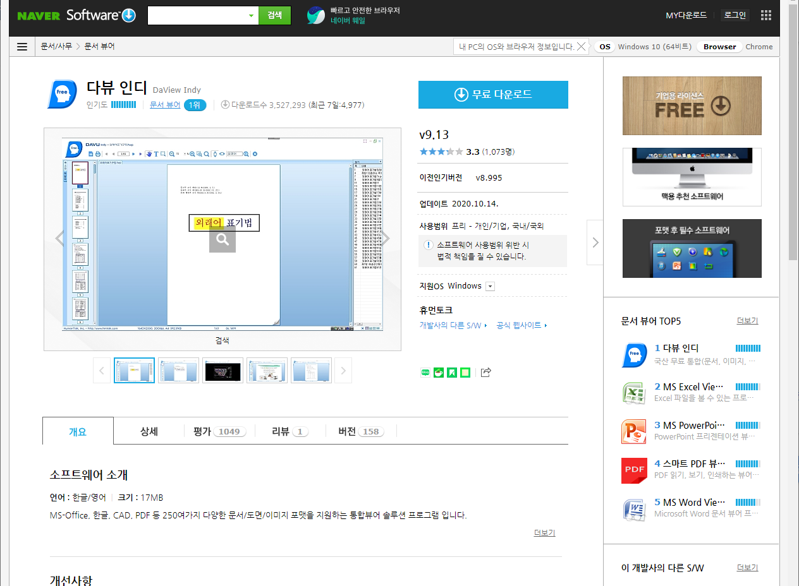Viewport: 799px width, 586px height.
Task: Click 더보기 next to 이 개발사의 다른 S/W
Action: click(x=747, y=568)
